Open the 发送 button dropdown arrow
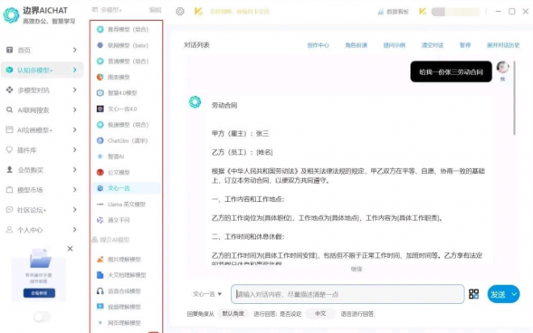The image size is (533, 333). point(514,294)
